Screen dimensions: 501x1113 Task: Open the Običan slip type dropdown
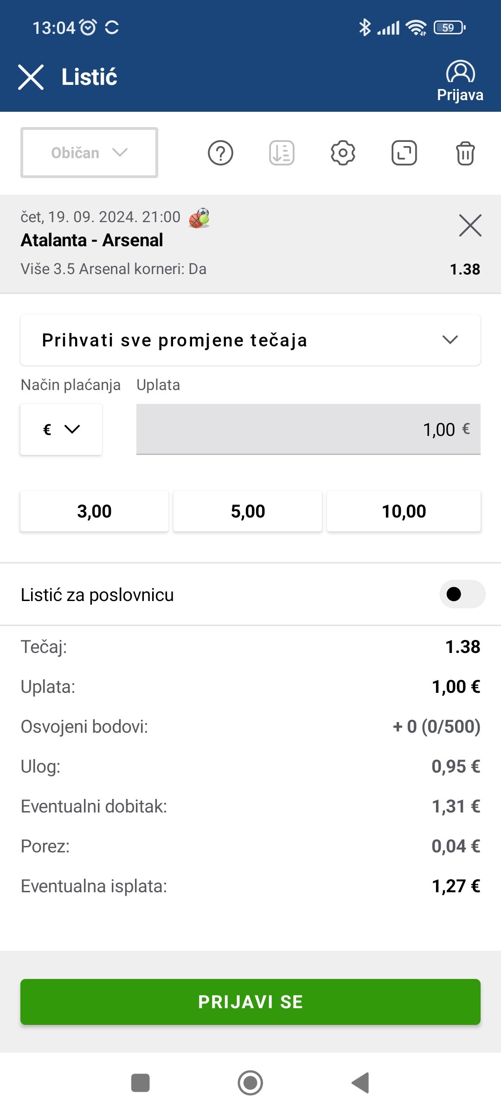click(x=89, y=153)
